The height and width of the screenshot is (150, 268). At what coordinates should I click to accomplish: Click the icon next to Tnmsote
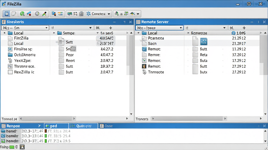(144, 72)
